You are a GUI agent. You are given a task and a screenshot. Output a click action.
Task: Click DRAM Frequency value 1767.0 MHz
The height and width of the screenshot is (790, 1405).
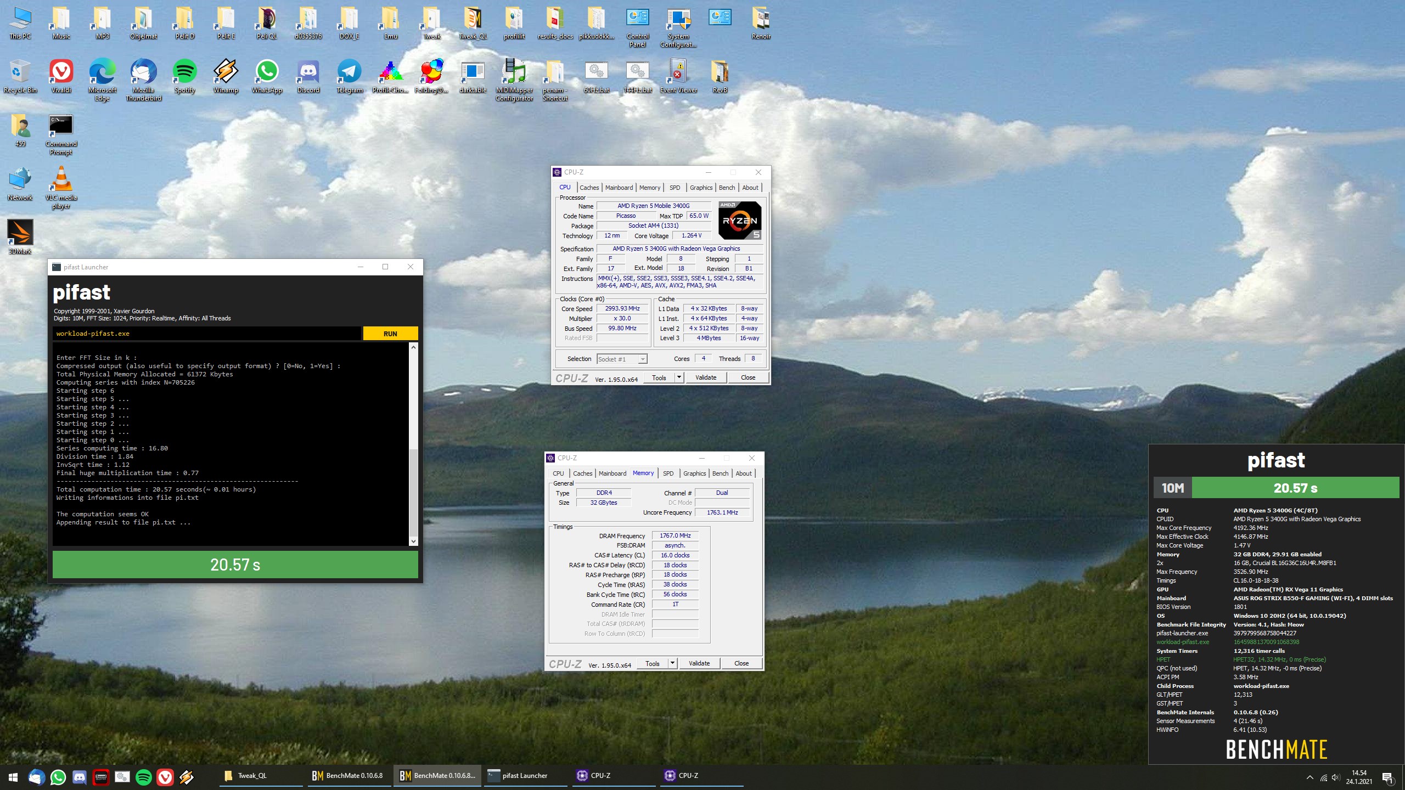pyautogui.click(x=675, y=535)
